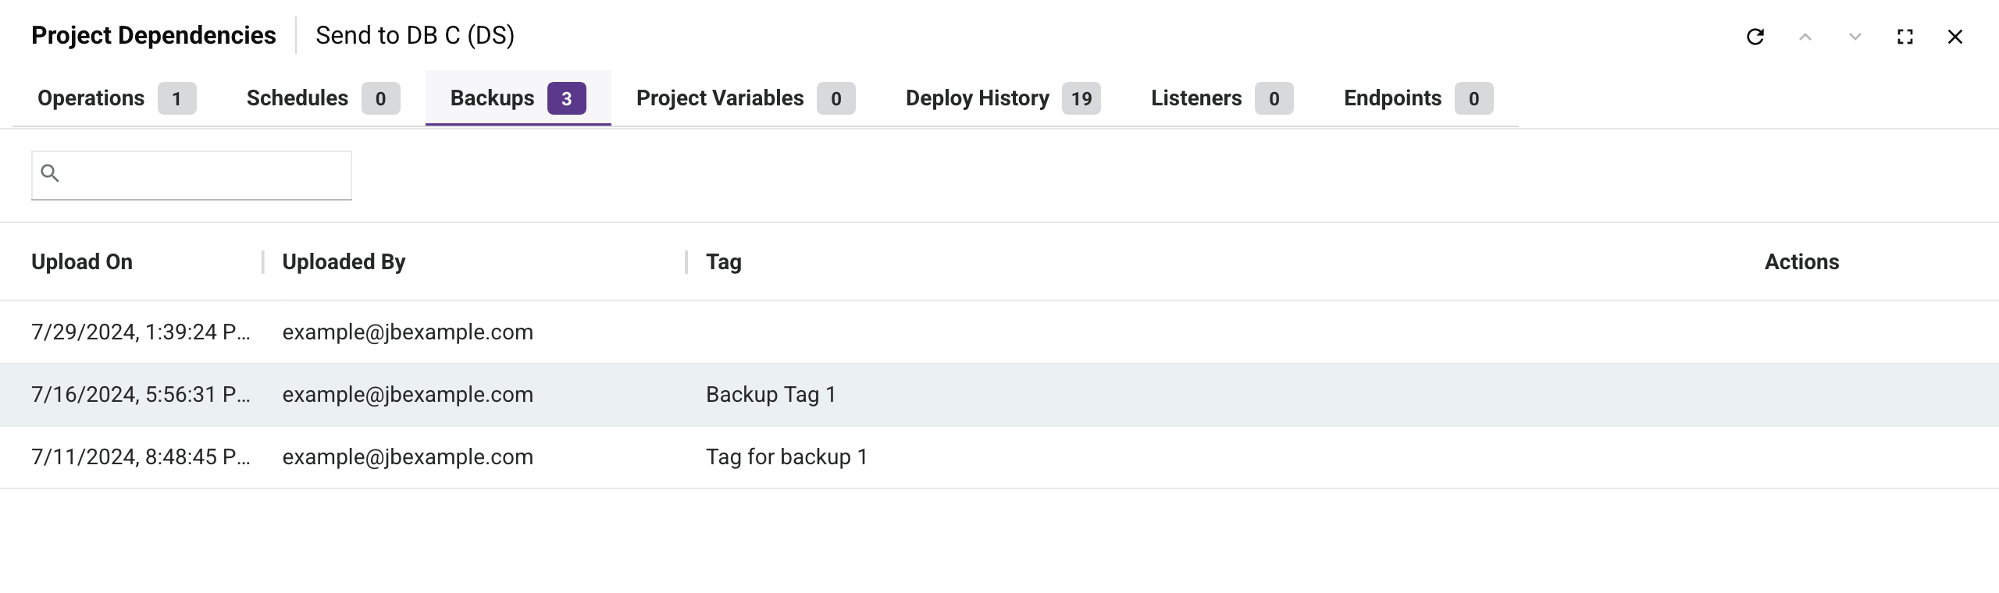Close the Project Dependencies panel

click(1955, 37)
